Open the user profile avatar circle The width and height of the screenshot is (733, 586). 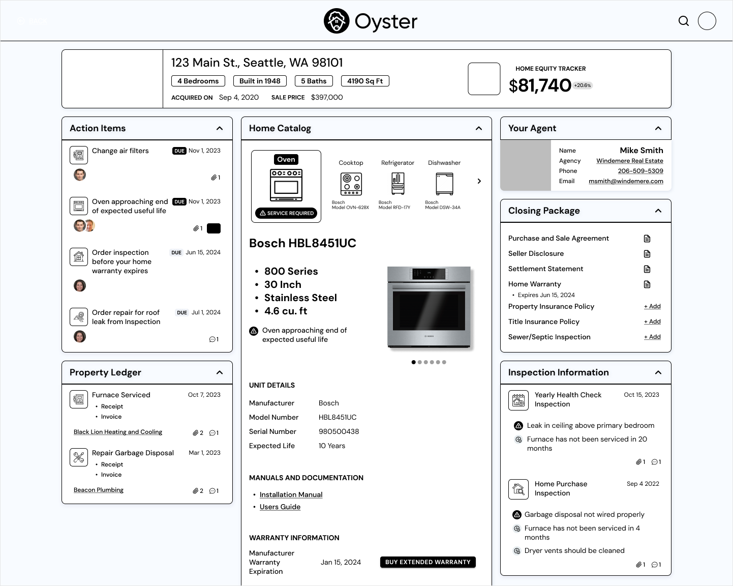point(707,21)
